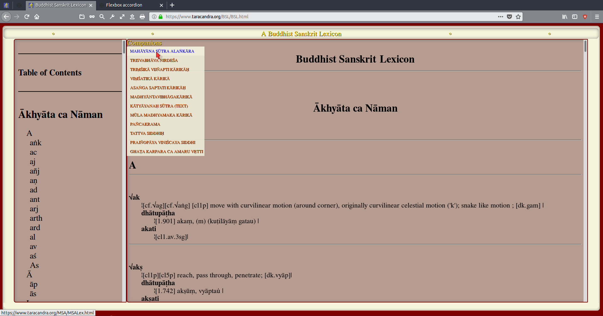The image size is (603, 316).
Task: Expand the Companions menu
Action: [x=144, y=43]
